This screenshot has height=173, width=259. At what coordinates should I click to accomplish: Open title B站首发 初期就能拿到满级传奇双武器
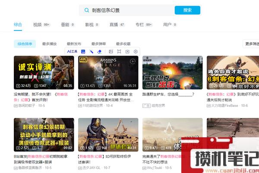(x=41, y=159)
